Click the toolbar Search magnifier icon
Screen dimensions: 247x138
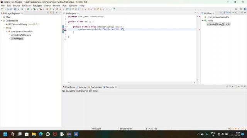[x=236, y=9]
